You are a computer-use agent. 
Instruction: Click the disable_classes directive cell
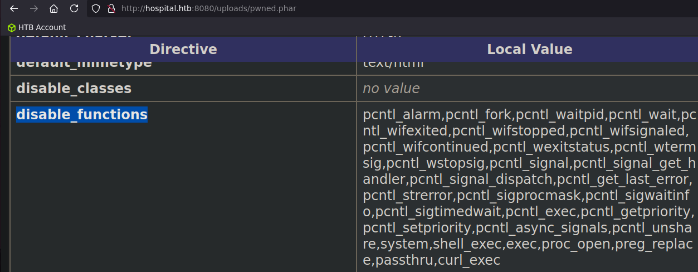pos(183,88)
